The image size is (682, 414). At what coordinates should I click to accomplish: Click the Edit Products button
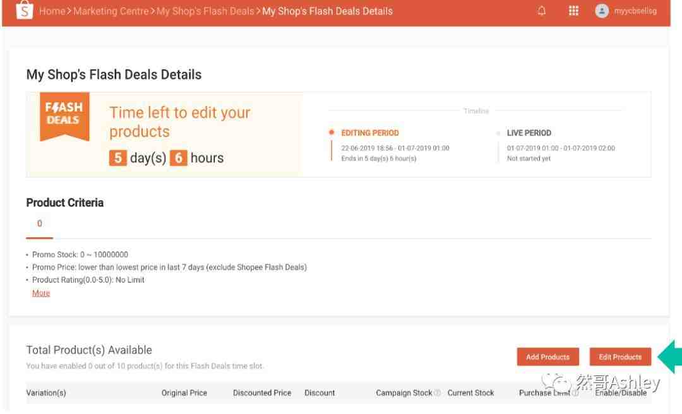pos(620,357)
